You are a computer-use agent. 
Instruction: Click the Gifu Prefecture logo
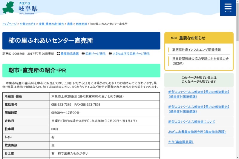[20, 8]
